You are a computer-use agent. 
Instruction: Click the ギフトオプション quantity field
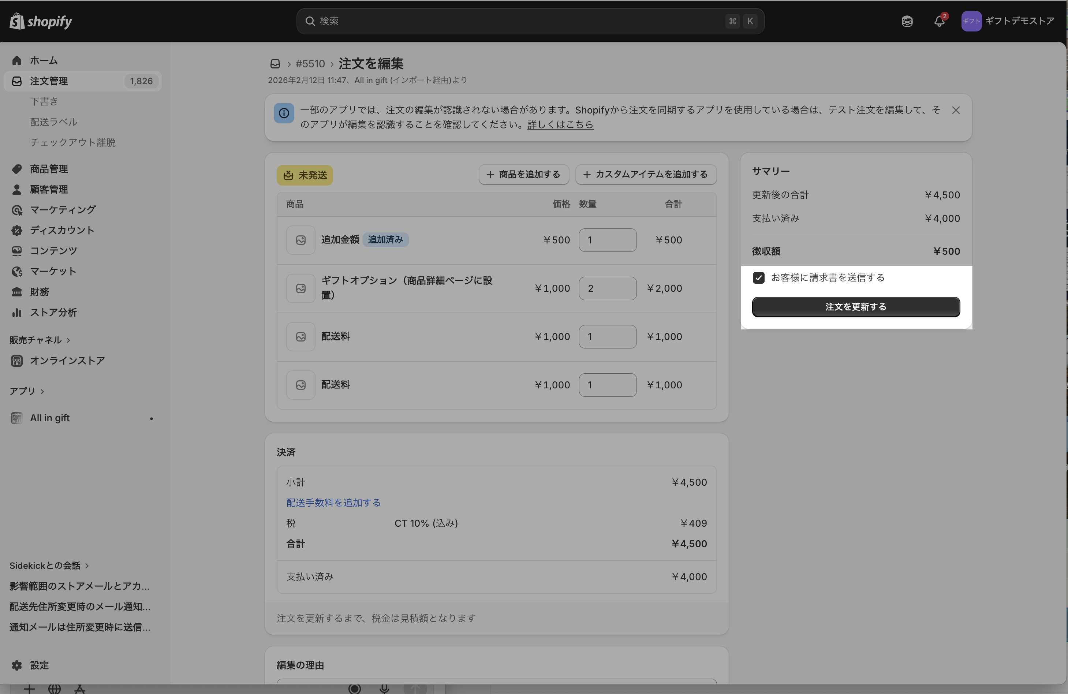click(x=607, y=288)
